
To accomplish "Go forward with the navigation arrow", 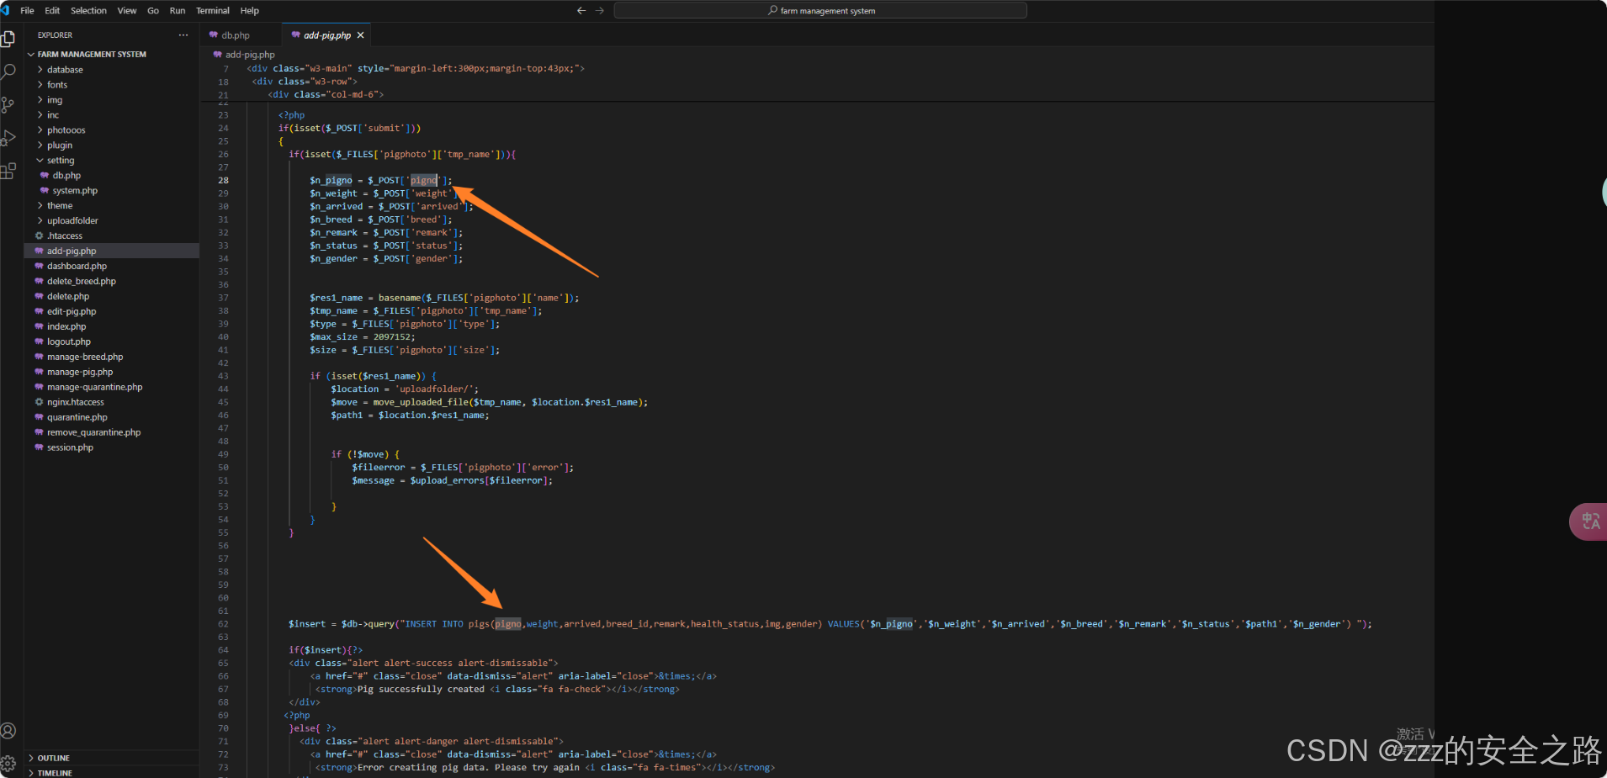I will pyautogui.click(x=600, y=11).
